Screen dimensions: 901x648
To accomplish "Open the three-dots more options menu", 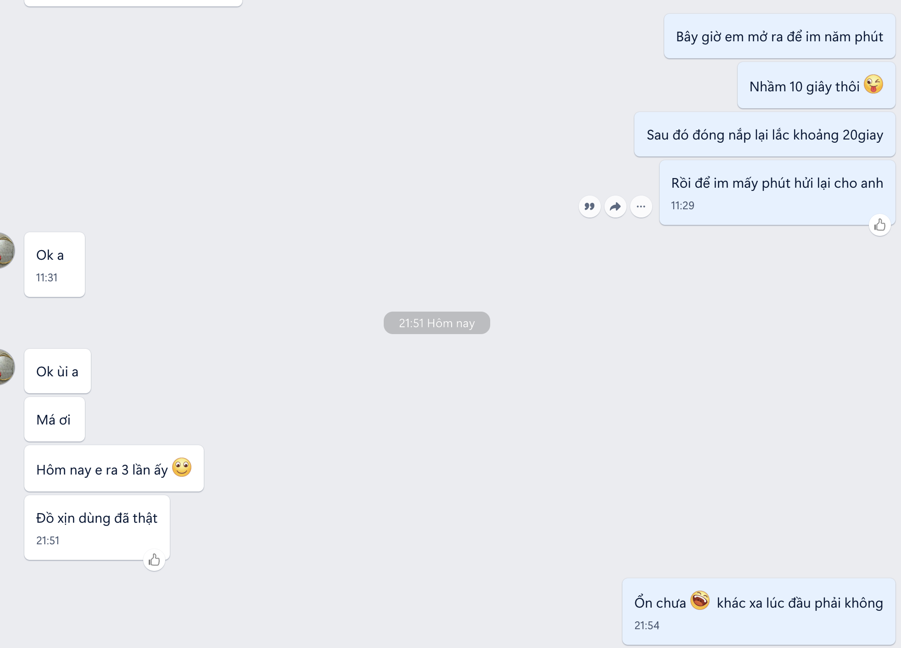I will (x=641, y=207).
